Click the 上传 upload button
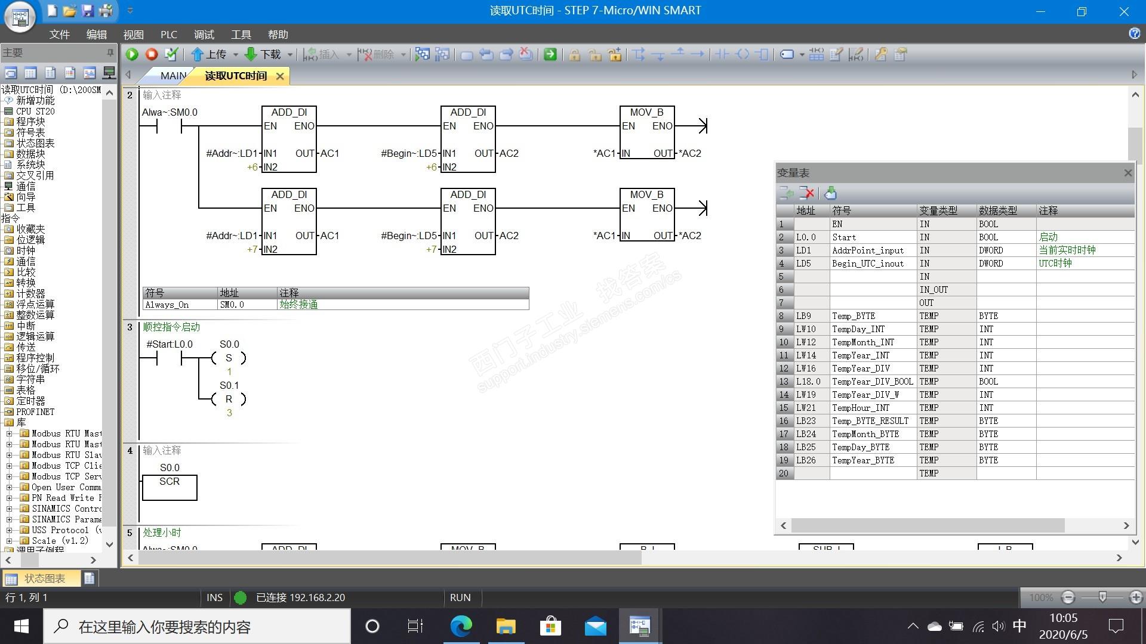 point(210,55)
